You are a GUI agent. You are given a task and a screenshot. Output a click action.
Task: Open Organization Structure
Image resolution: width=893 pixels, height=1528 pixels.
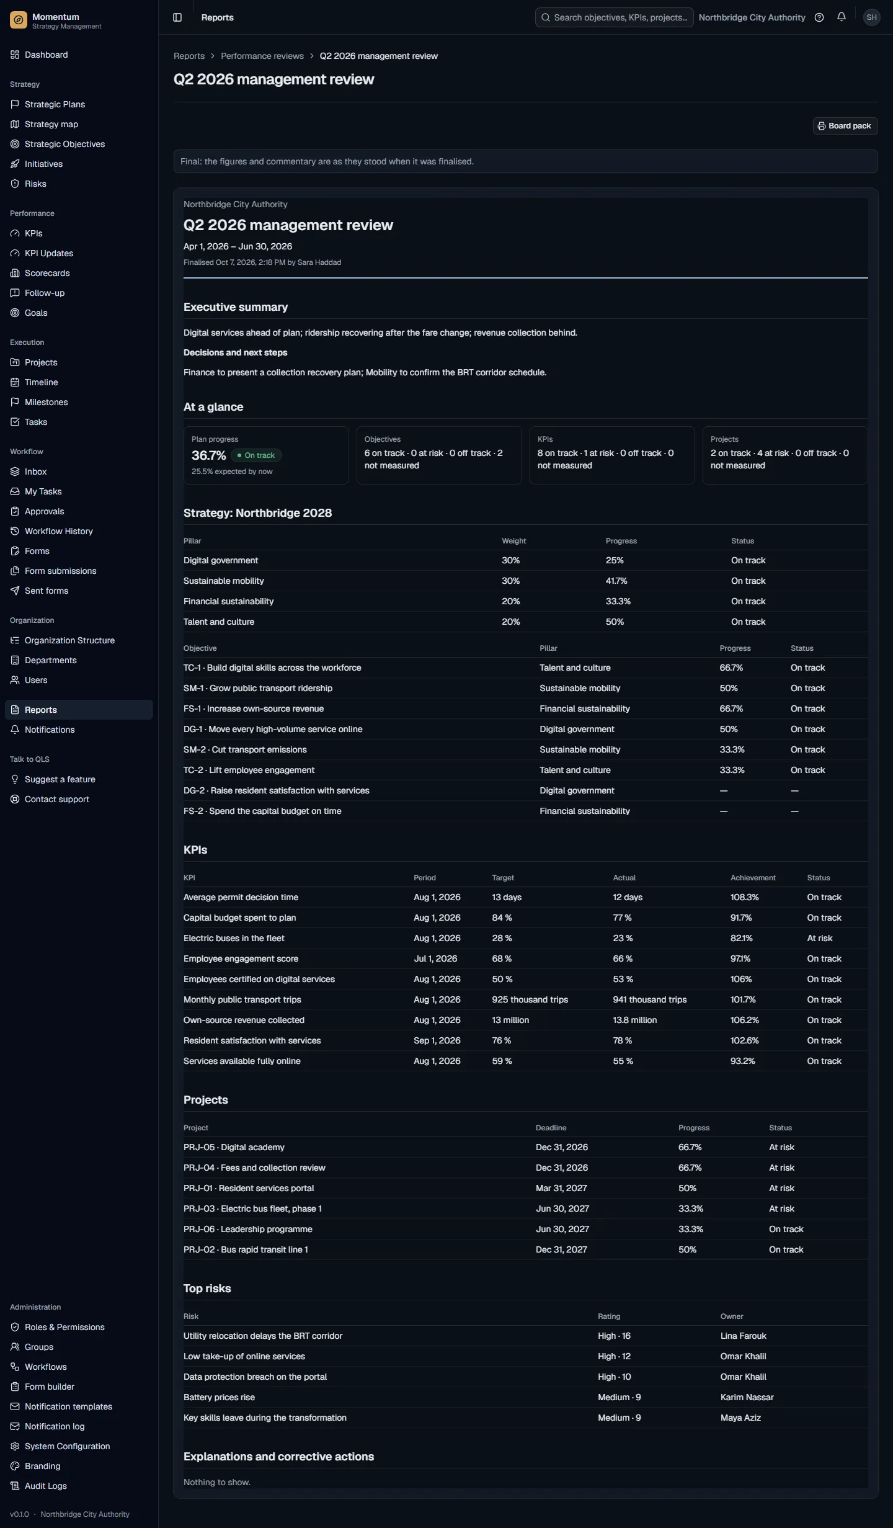click(79, 640)
